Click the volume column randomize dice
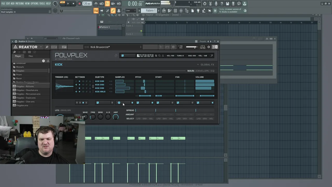Screen dimensions: 332x187 click(x=198, y=103)
